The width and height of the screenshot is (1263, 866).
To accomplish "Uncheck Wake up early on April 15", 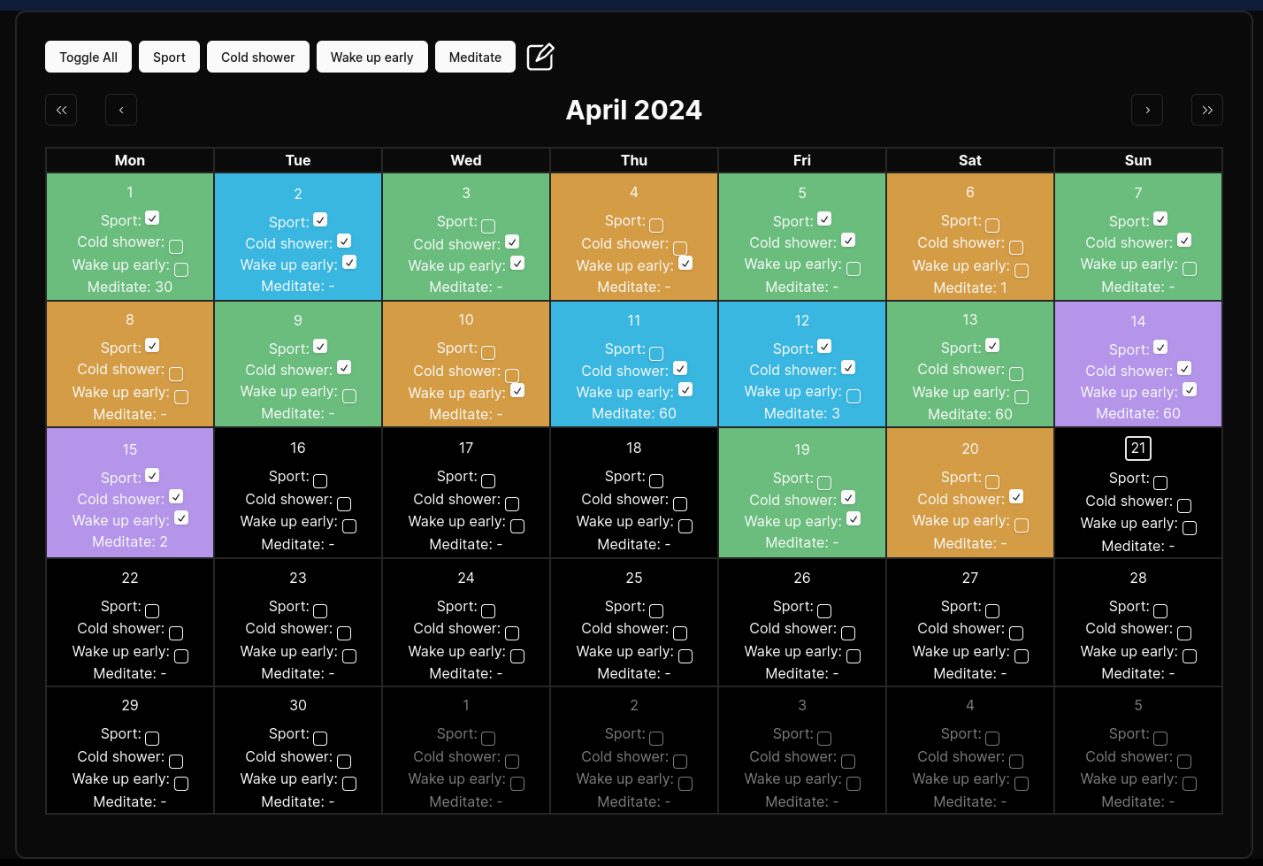I will pyautogui.click(x=181, y=518).
